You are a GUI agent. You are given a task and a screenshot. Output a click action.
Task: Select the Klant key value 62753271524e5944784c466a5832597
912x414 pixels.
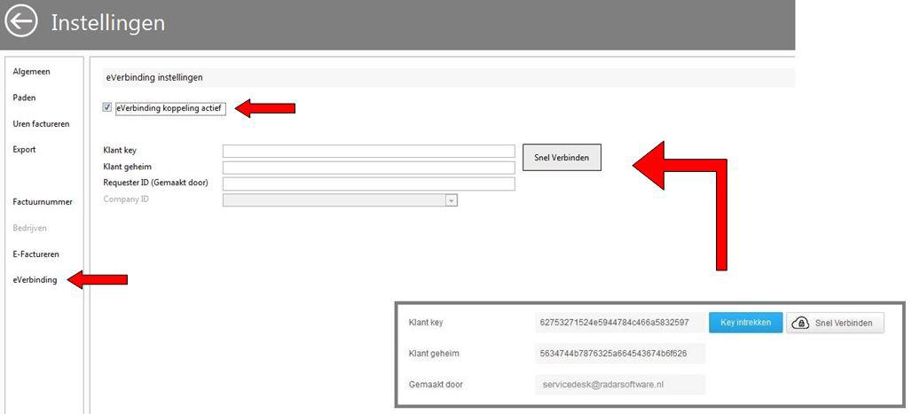click(615, 322)
